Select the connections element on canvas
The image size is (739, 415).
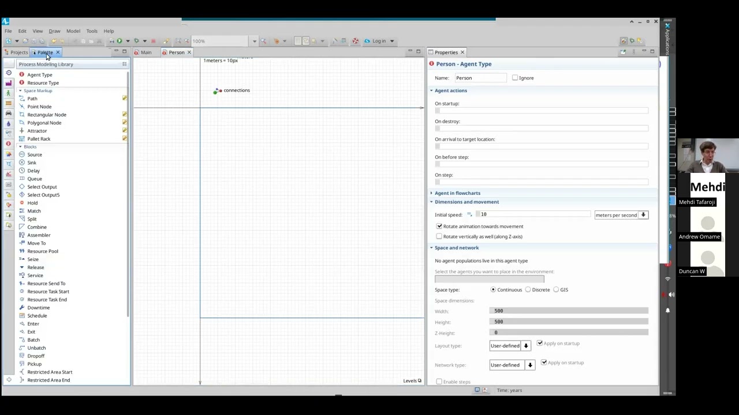tap(232, 90)
